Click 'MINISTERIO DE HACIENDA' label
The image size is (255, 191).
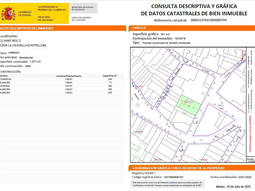pos(46,19)
